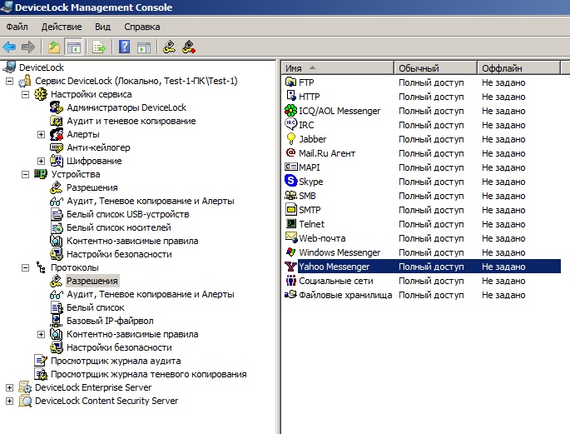570x434 pixels.
Task: Select the Анти-кейлогер tree item
Action: [98, 147]
